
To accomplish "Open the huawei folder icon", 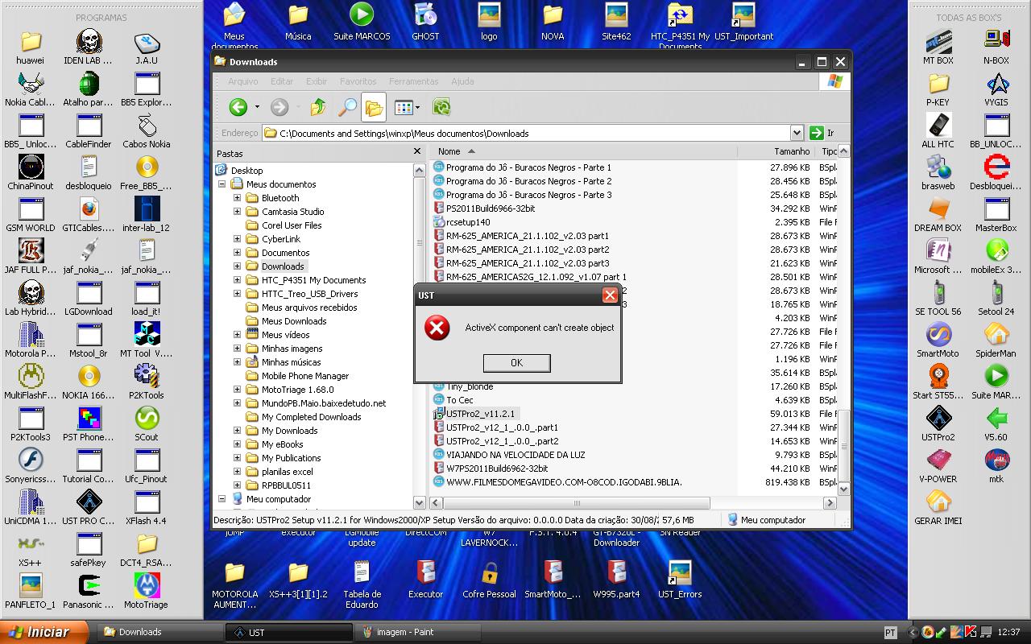I will (31, 47).
